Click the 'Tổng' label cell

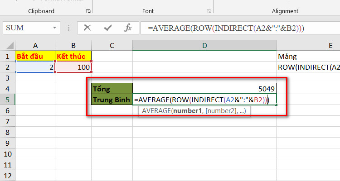112,89
